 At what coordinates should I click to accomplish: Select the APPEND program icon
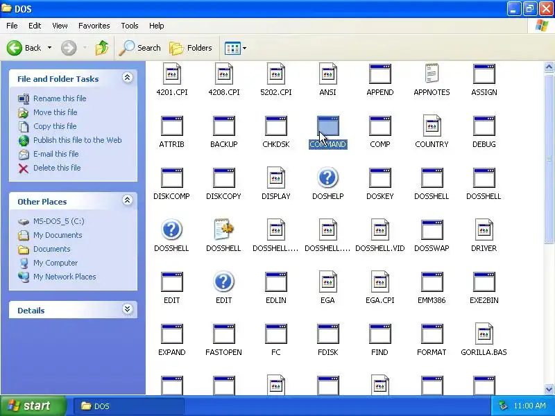click(x=379, y=73)
